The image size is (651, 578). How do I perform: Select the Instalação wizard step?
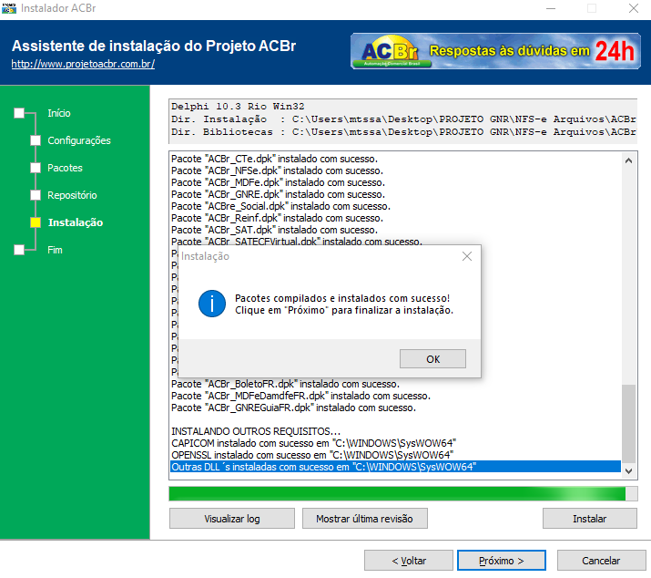tap(76, 222)
